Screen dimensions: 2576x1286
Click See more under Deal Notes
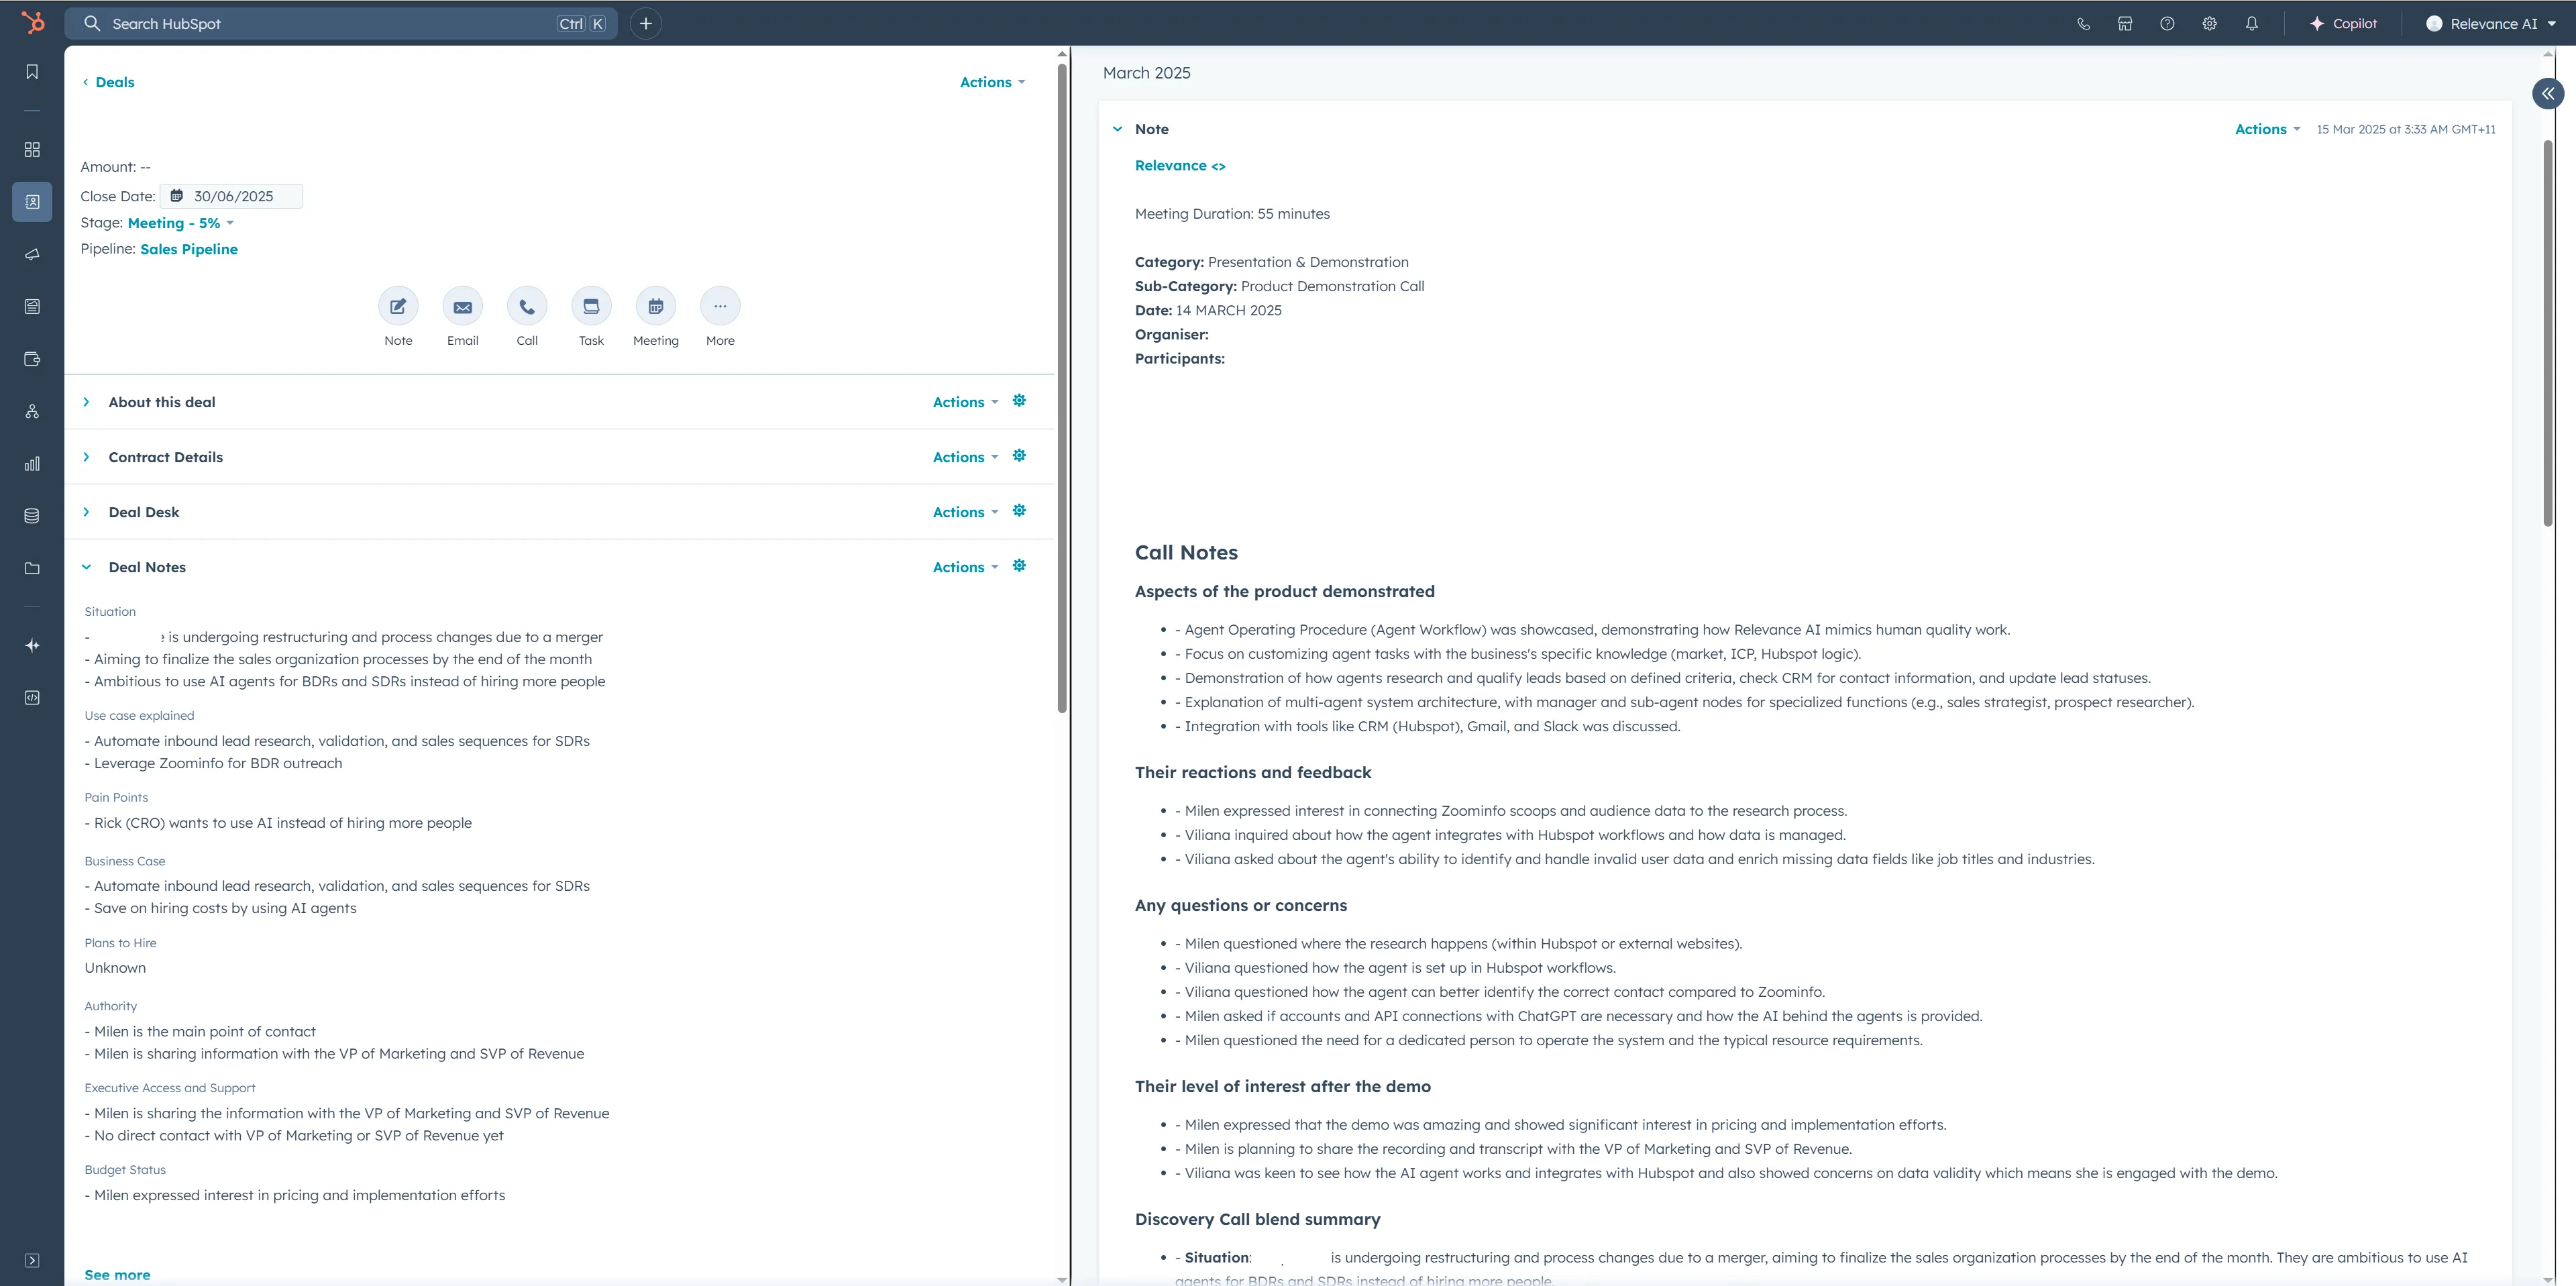[x=117, y=1274]
